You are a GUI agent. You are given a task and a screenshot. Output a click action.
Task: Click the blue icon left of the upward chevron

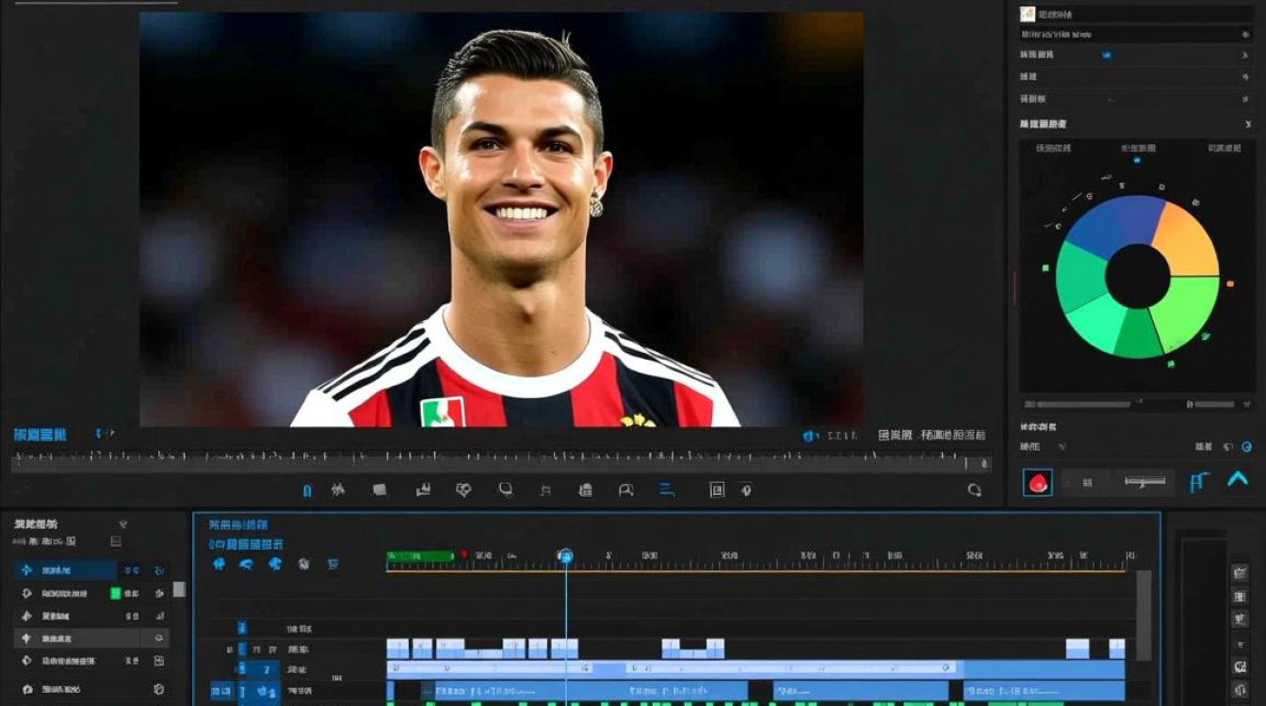[1198, 482]
